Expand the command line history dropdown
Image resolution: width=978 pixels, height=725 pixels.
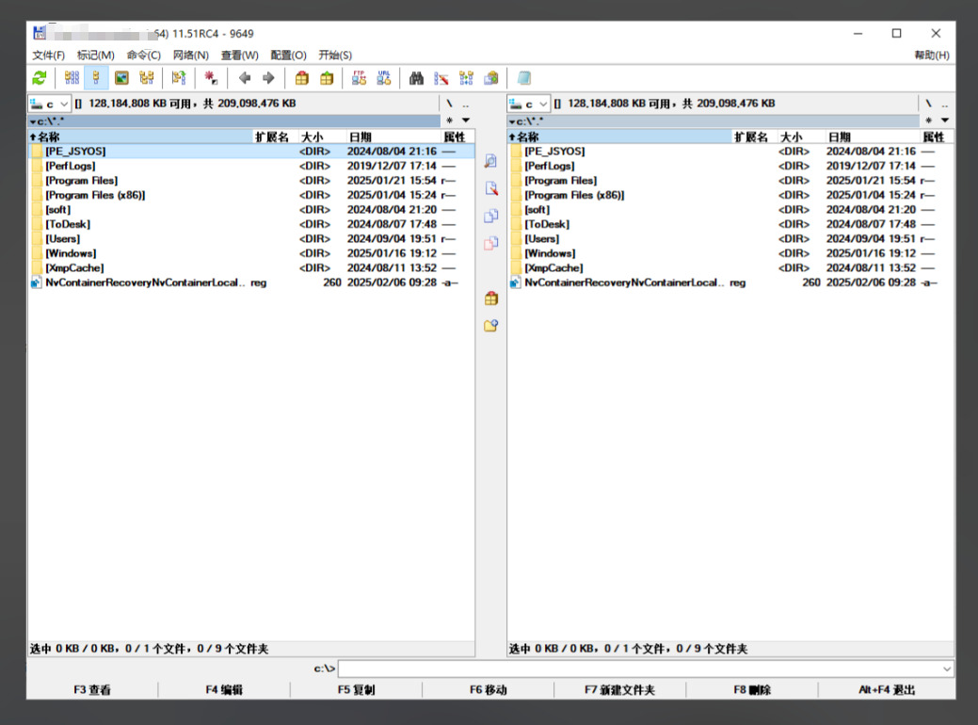pos(947,669)
